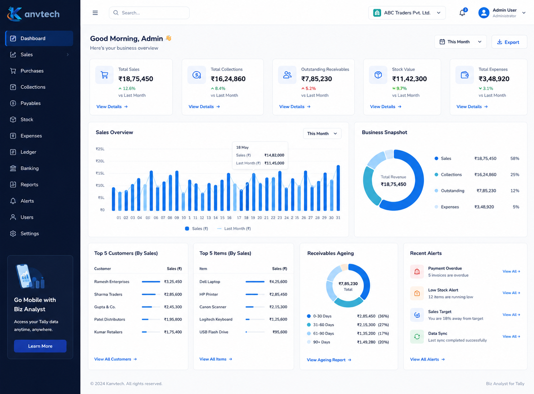This screenshot has height=394, width=534.
Task: Click the Stock Value box icon
Action: point(378,75)
